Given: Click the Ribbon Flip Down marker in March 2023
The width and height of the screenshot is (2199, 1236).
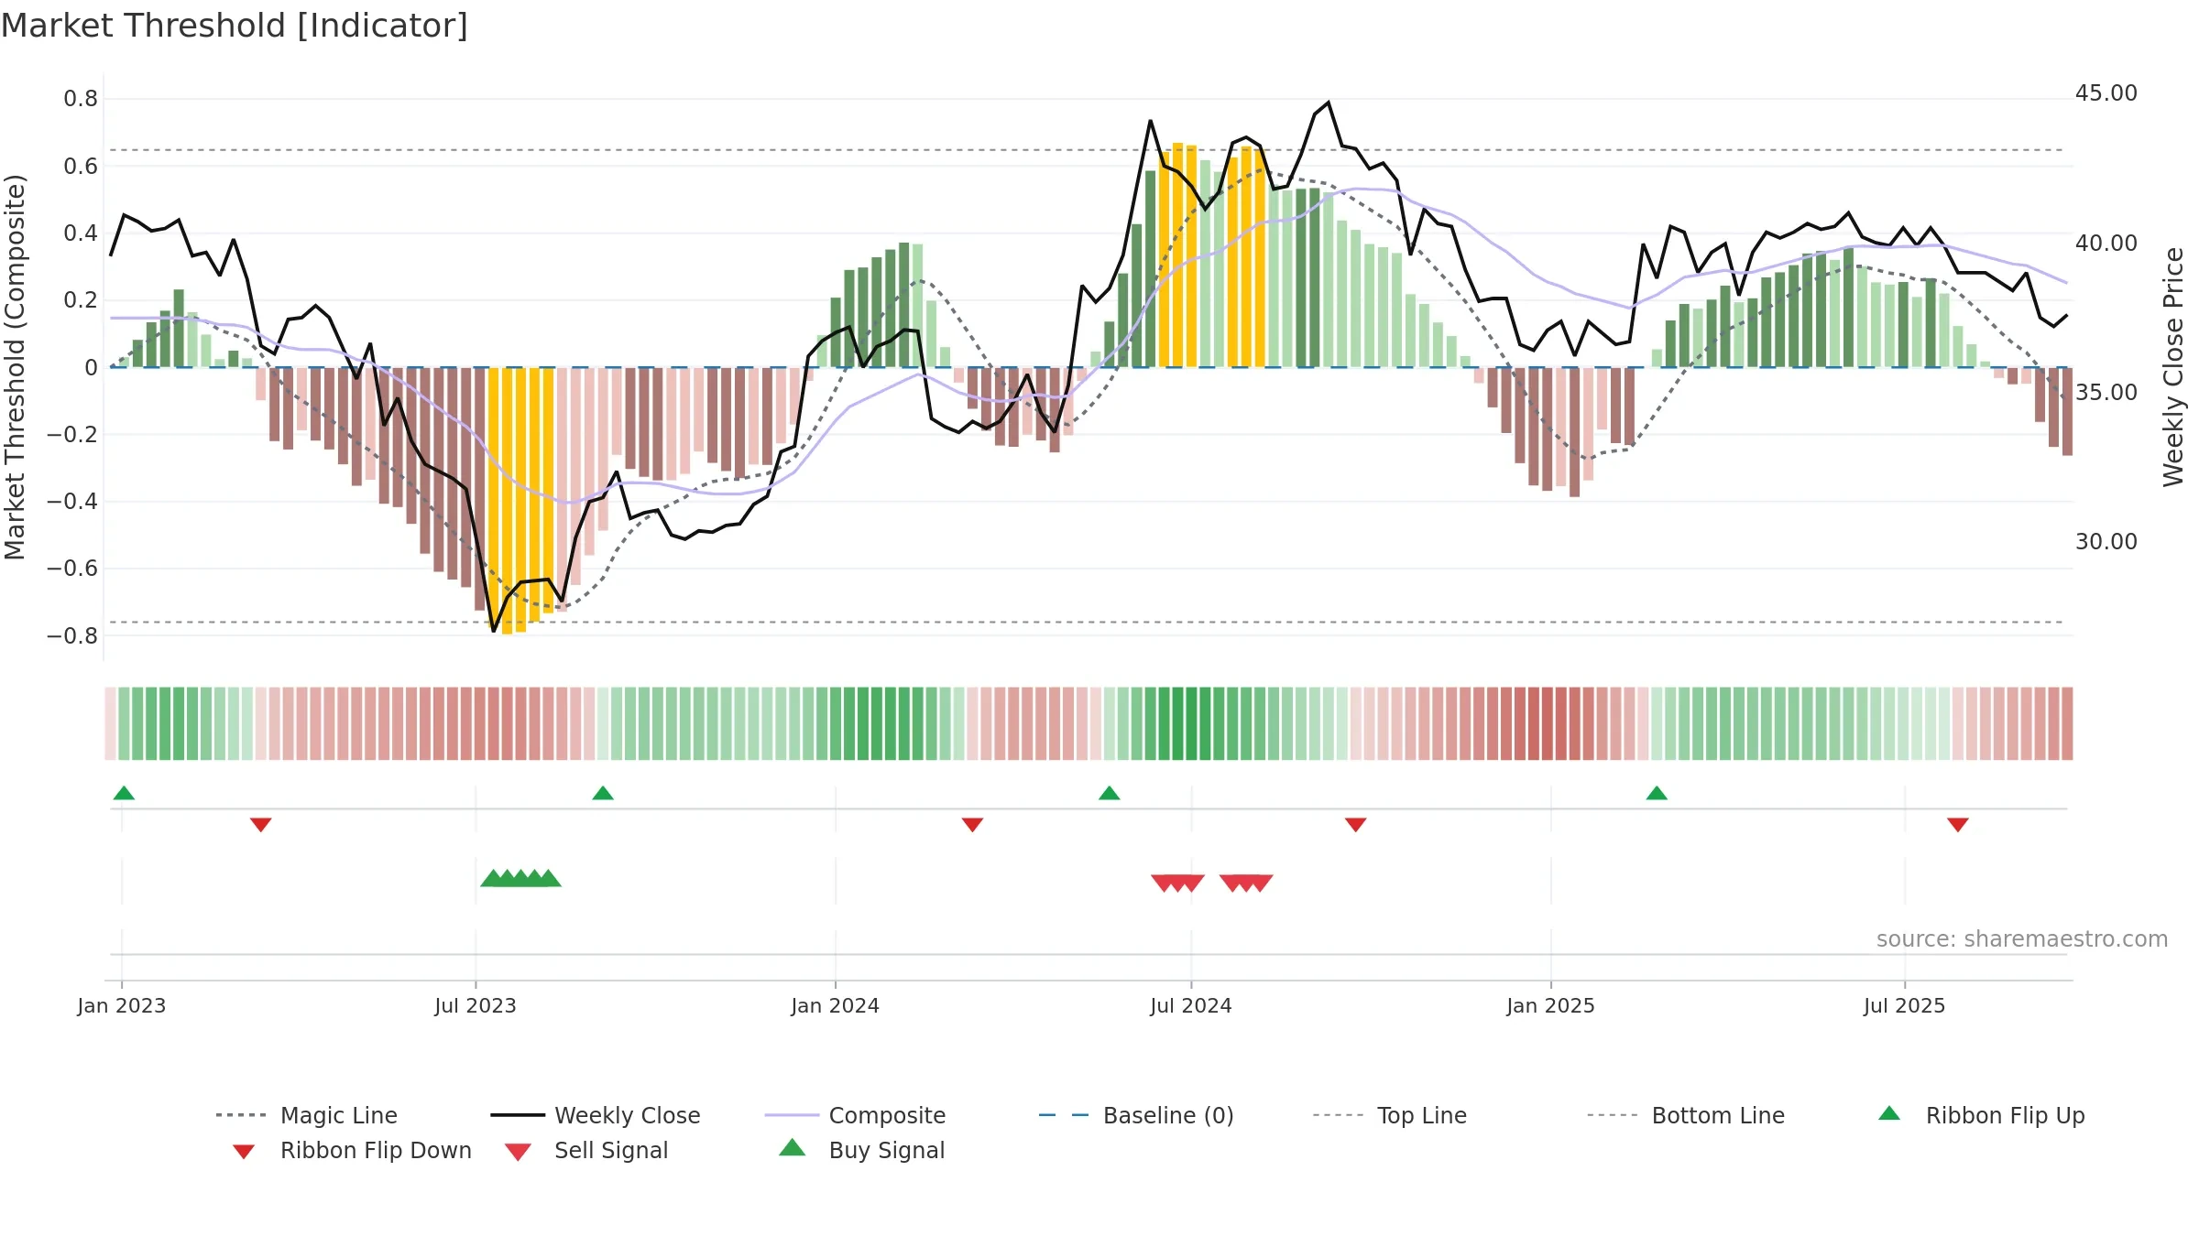Looking at the screenshot, I should tap(261, 825).
